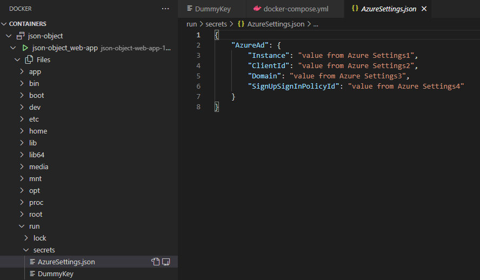The image size is (480, 280).
Task: Click the AzureSettings.json file icon in the tree
Action: point(32,262)
